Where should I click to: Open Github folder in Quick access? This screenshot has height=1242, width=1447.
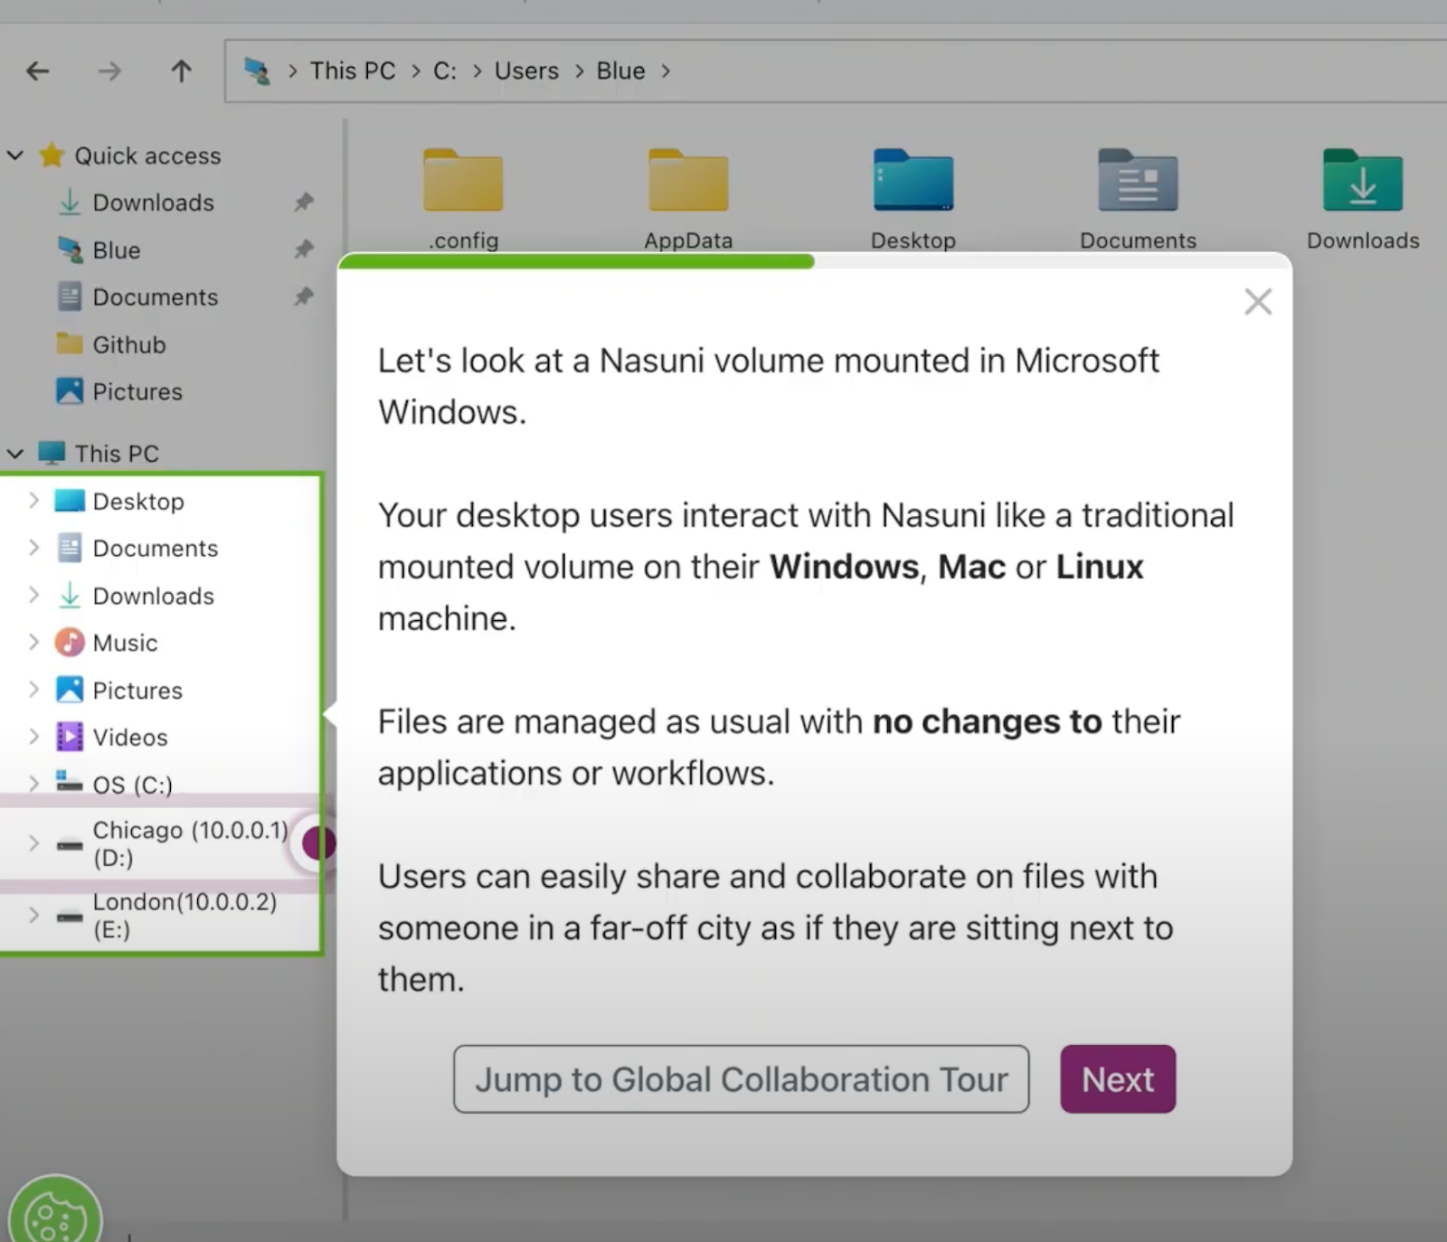coord(129,344)
